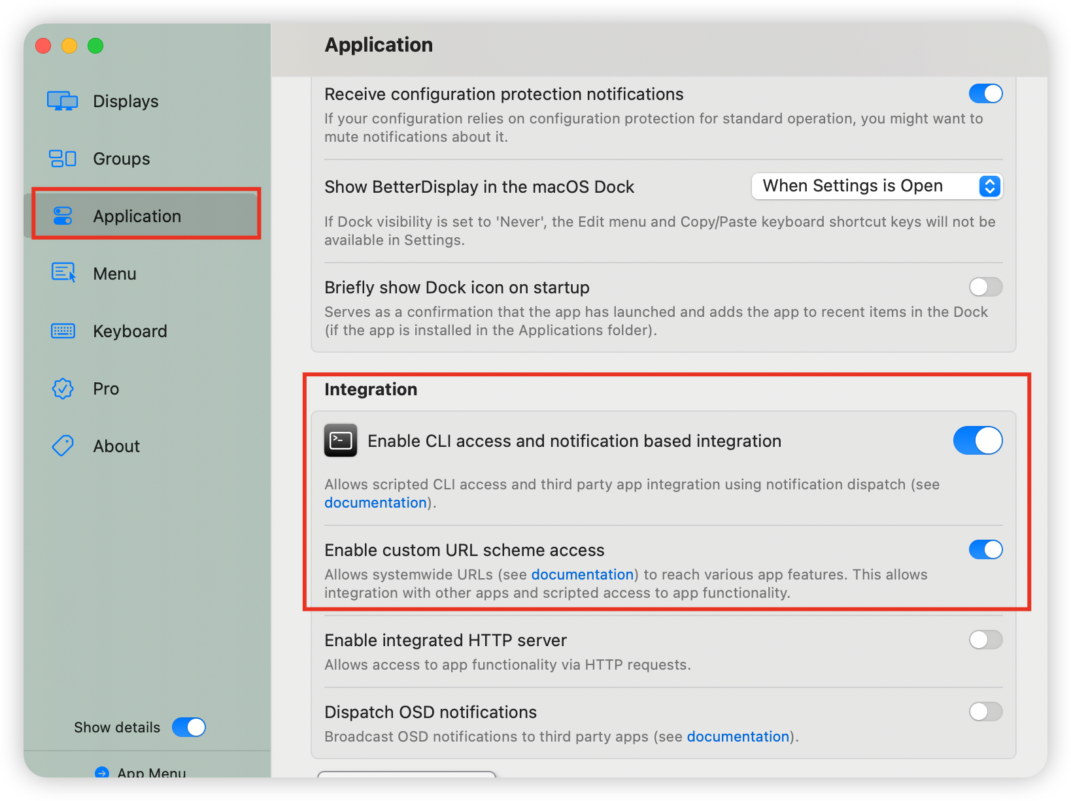Enable Briefly show Dock icon on startup
Screen dimensions: 1071x801
(x=985, y=287)
